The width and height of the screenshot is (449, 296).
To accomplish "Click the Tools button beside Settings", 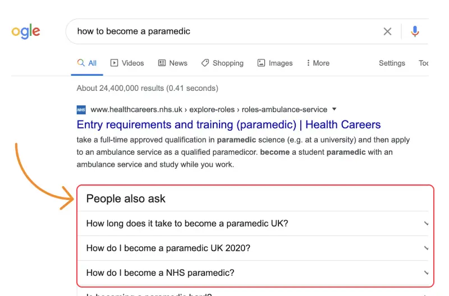I will (424, 63).
